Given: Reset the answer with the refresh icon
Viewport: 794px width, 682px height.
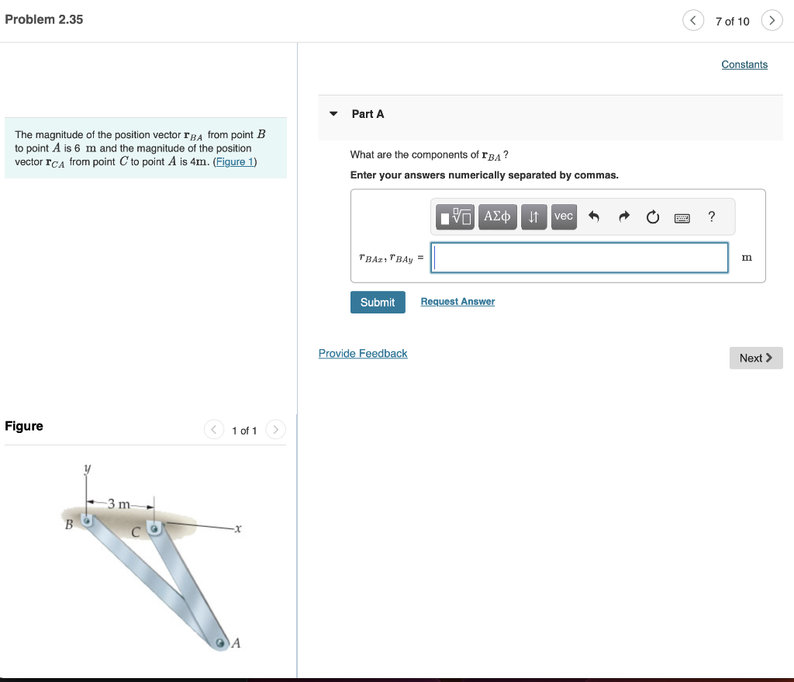Looking at the screenshot, I should tap(652, 217).
